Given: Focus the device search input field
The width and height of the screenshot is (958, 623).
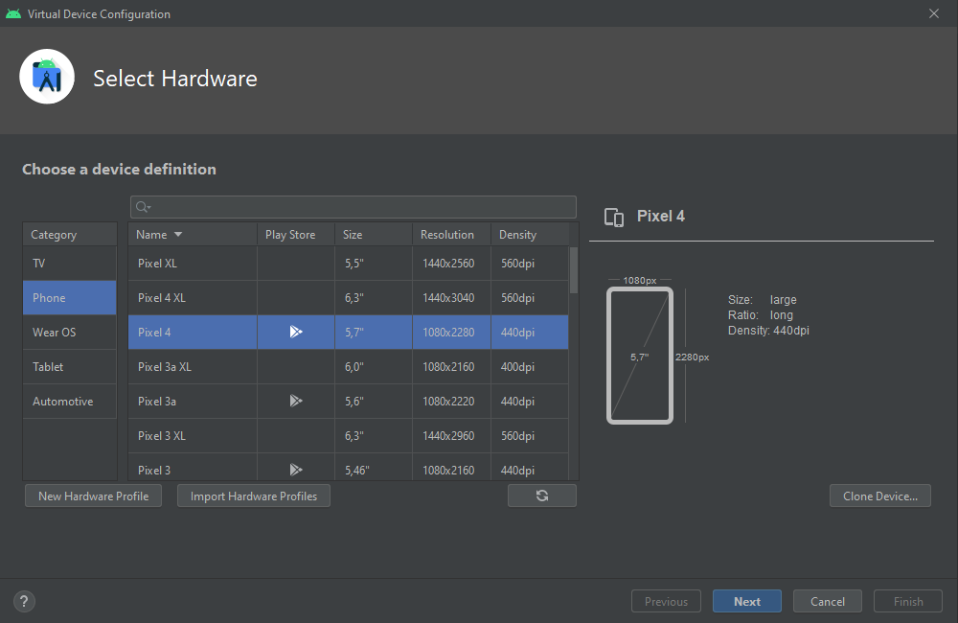Looking at the screenshot, I should click(354, 207).
